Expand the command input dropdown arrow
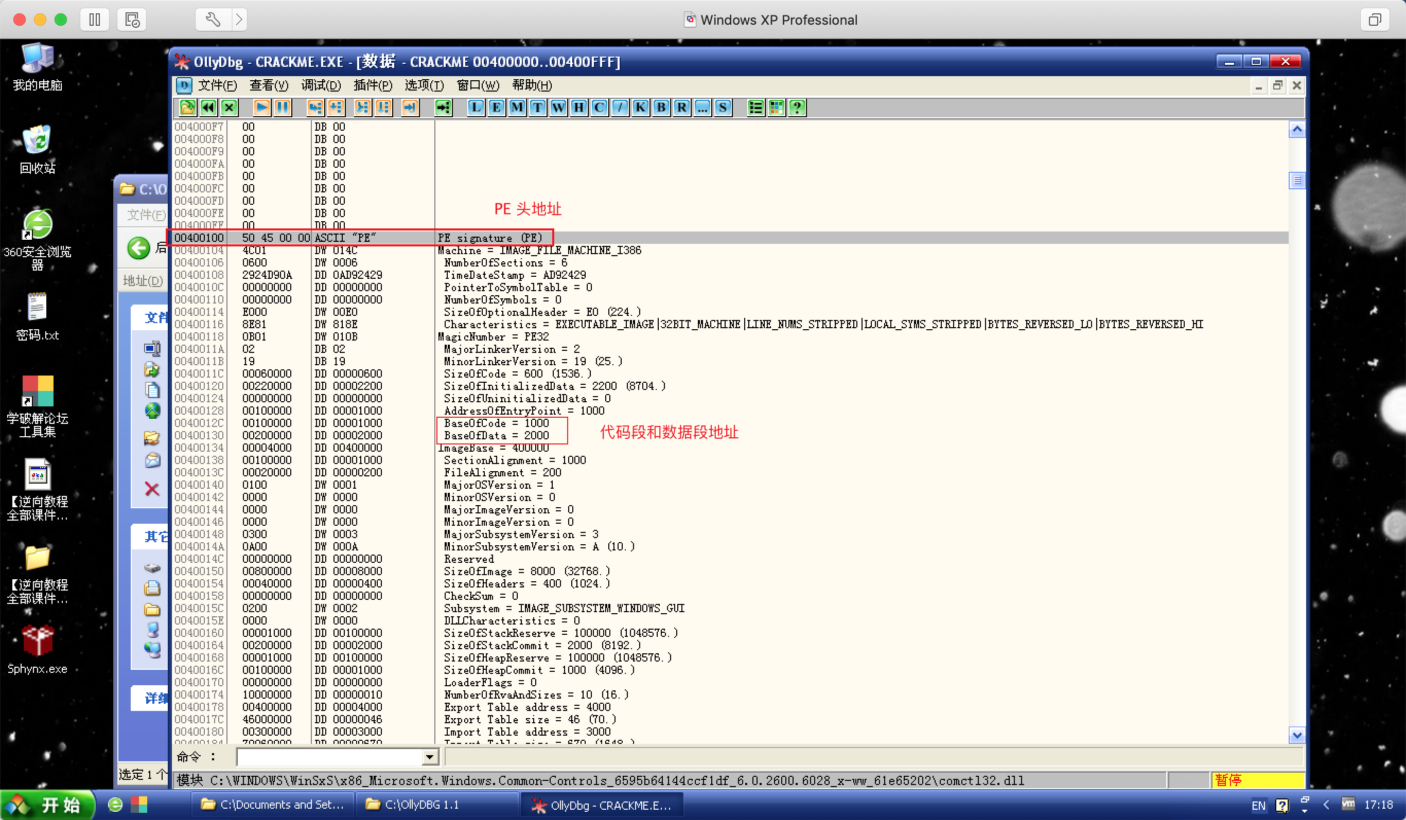The width and height of the screenshot is (1406, 820). point(429,757)
